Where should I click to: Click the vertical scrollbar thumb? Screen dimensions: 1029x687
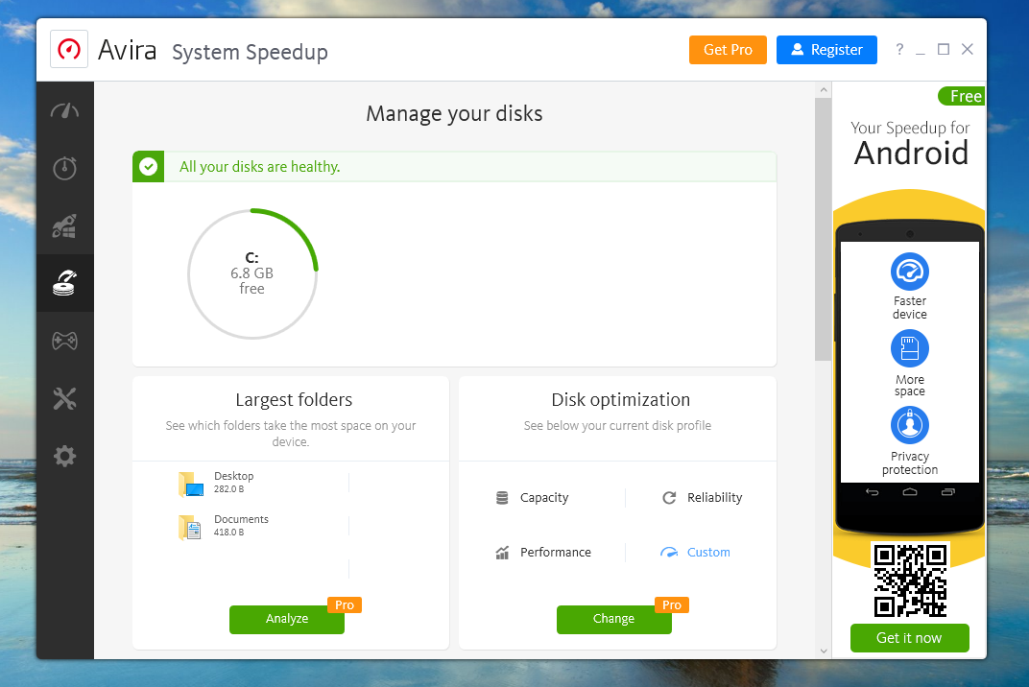coord(823,229)
